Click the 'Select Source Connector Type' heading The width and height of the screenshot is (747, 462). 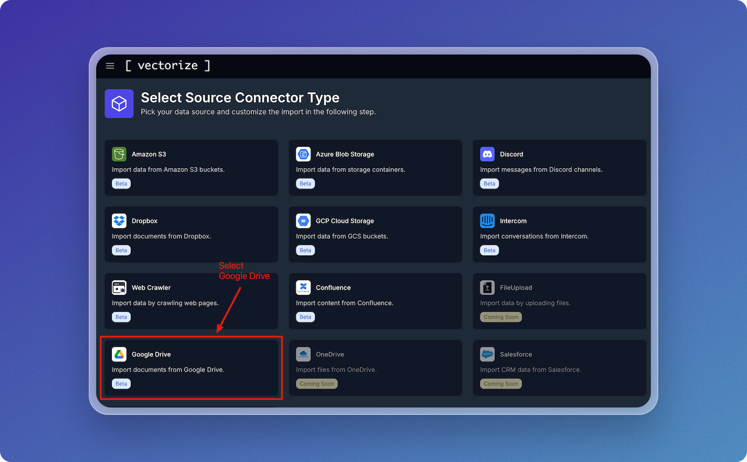click(x=240, y=97)
